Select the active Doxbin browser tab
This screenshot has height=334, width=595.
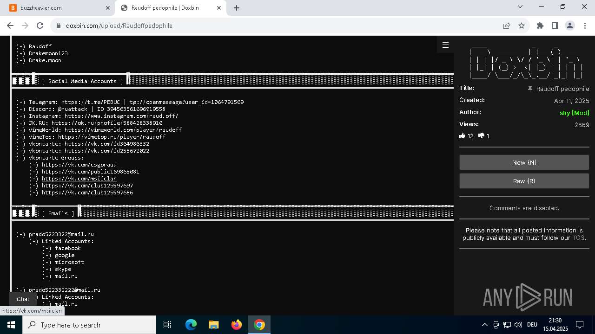pyautogui.click(x=169, y=8)
